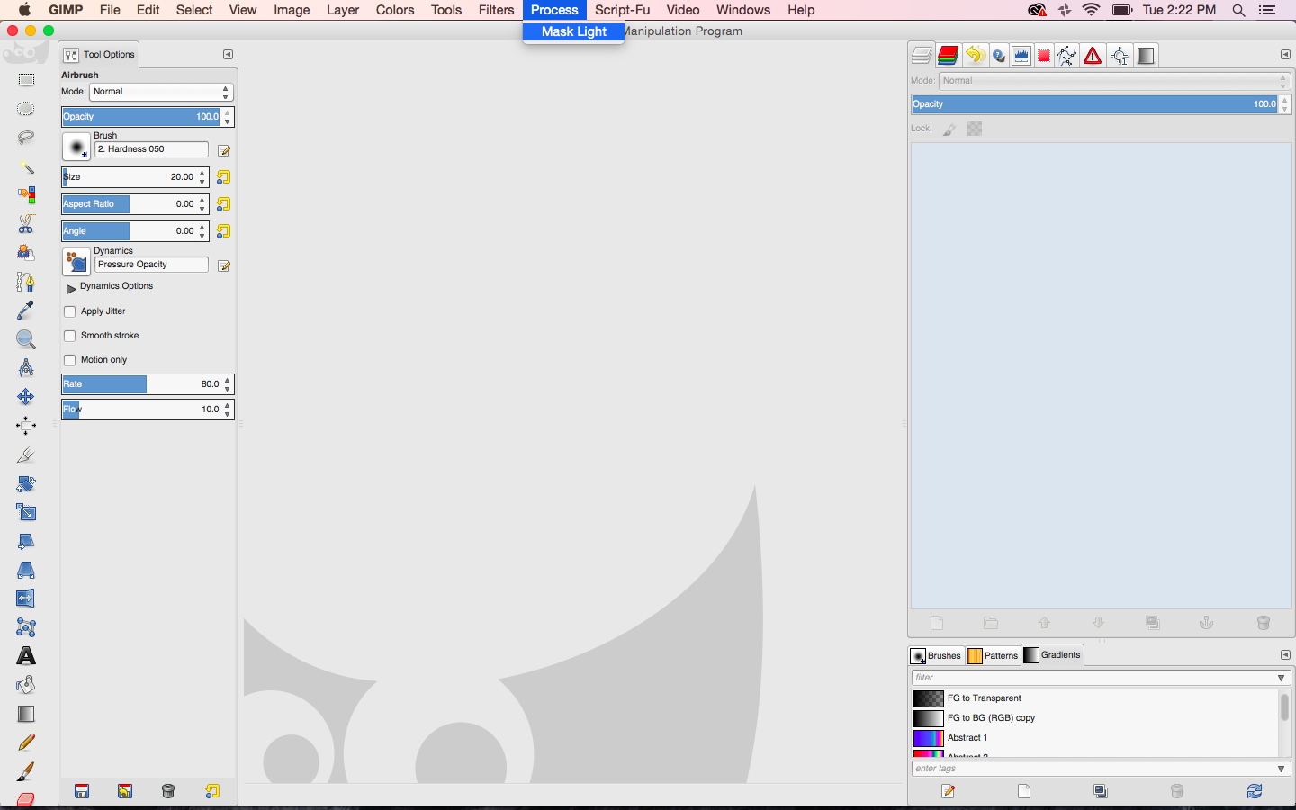Select the Crop knife tool

26,454
